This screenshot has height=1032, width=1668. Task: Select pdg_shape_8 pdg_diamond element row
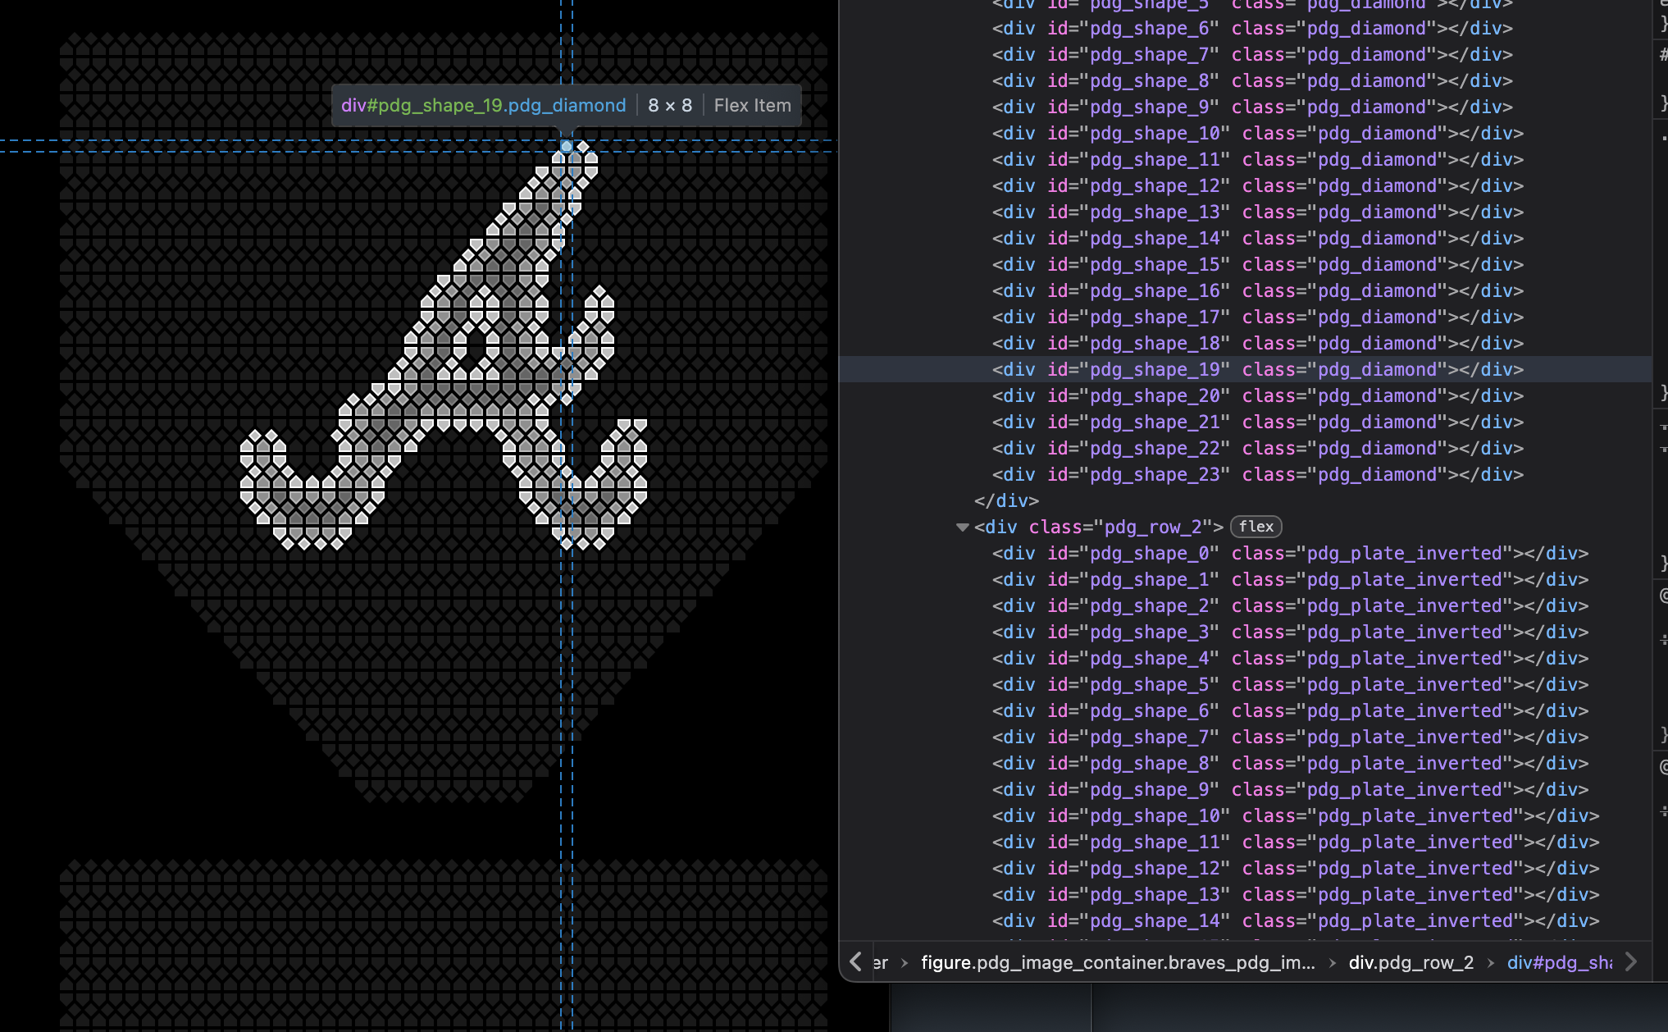(1246, 80)
